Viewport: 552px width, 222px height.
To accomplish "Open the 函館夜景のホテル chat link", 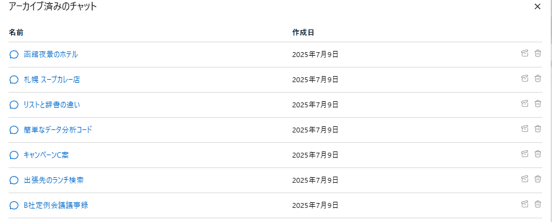I will pyautogui.click(x=50, y=55).
